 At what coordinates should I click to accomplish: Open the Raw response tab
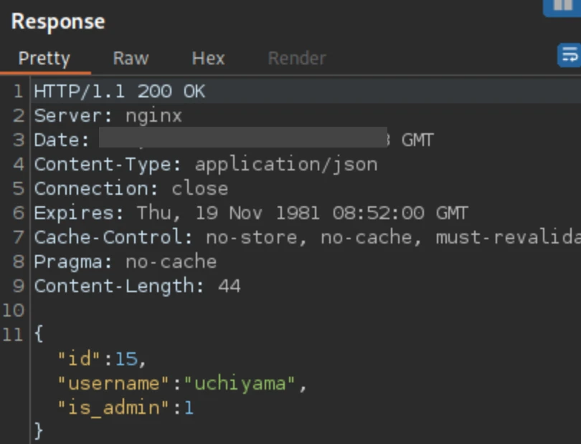click(131, 58)
